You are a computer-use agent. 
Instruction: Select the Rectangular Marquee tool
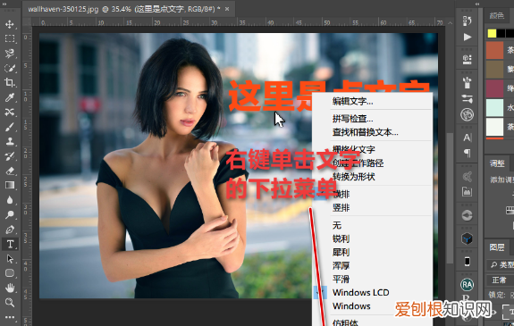10,38
